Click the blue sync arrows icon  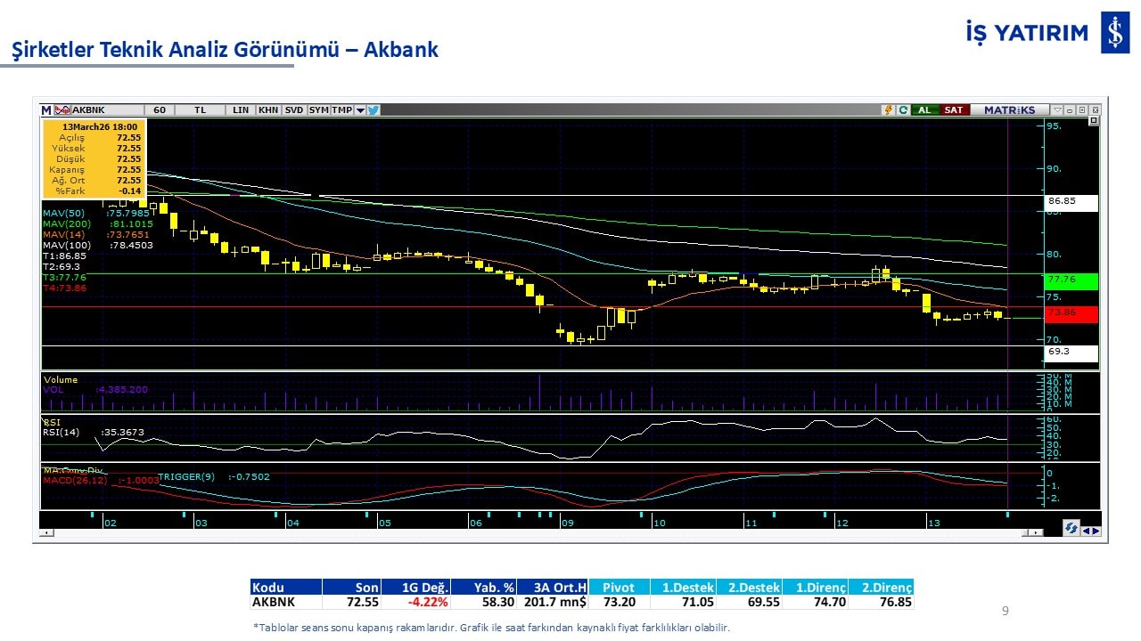point(1071,529)
